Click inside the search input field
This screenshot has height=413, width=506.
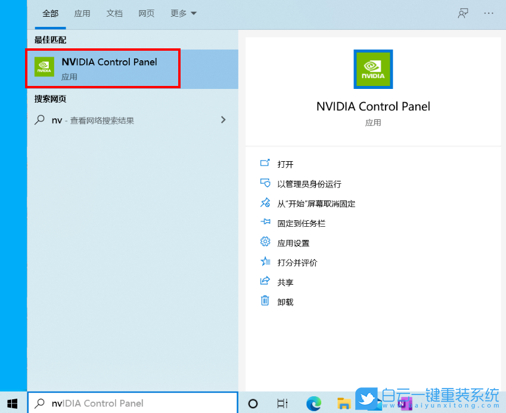point(131,403)
